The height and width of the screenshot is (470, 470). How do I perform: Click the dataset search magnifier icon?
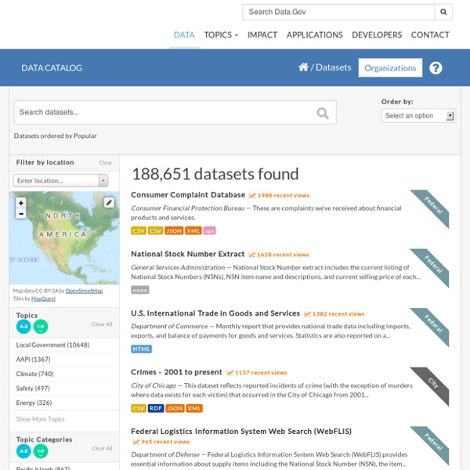pos(323,113)
